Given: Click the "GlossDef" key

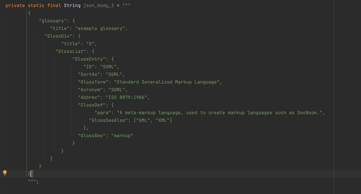Looking at the screenshot, I should (x=92, y=105).
